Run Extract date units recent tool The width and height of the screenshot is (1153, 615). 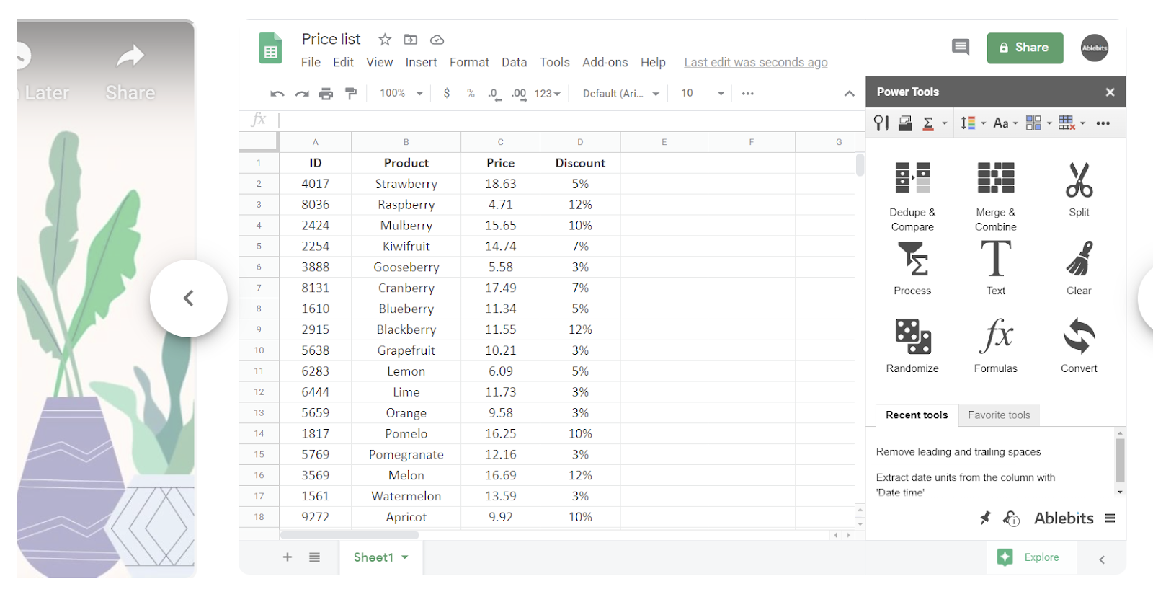point(966,485)
